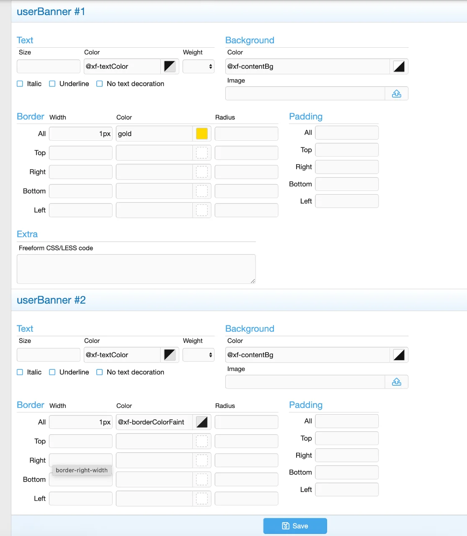Open userBanner #1 text color picker
Viewport: 467px width, 536px height.
170,67
